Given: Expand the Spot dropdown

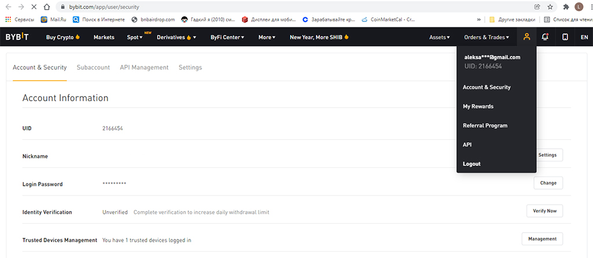Looking at the screenshot, I should click(x=135, y=37).
